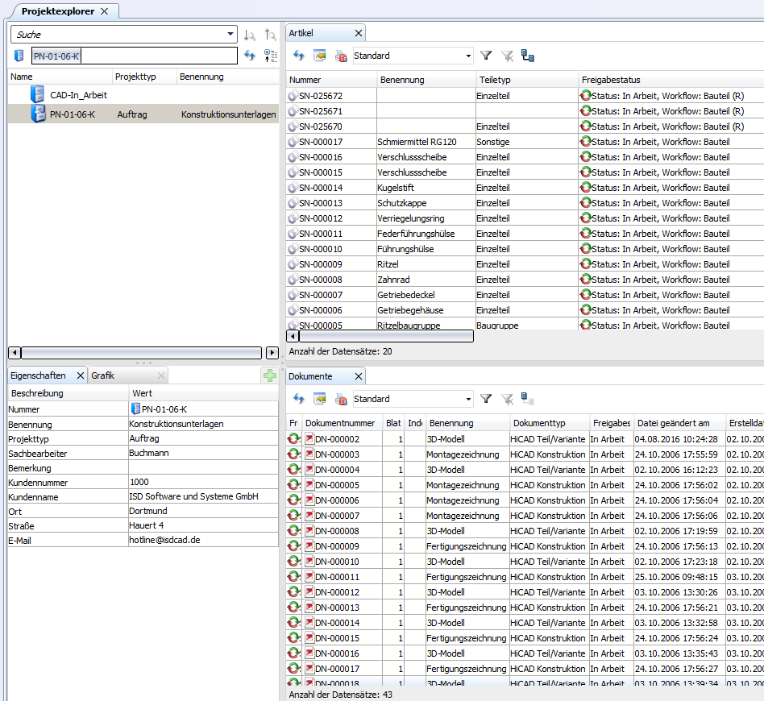Click the link structure icon in Artikel toolbar

[528, 56]
